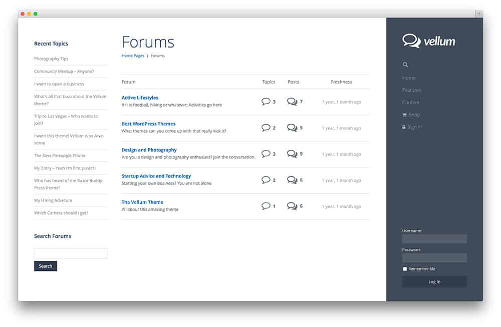Click the Log In button
The width and height of the screenshot is (501, 327).
(x=434, y=281)
